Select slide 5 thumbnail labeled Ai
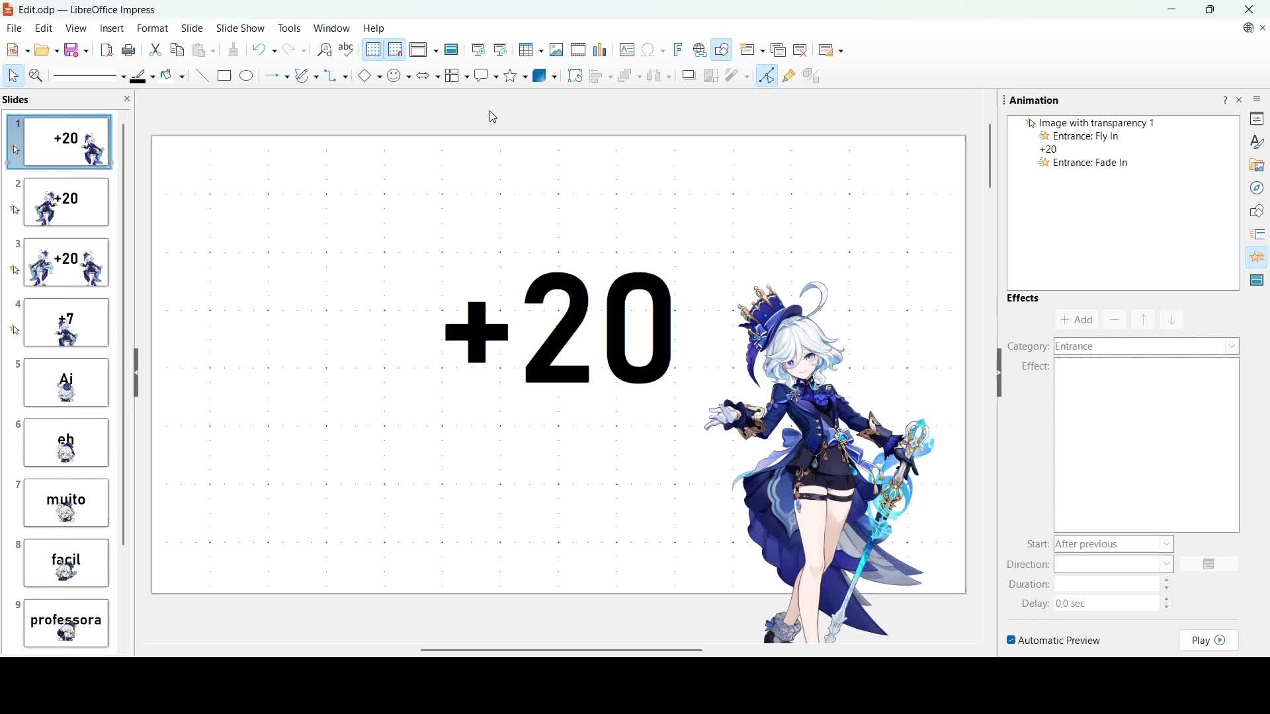This screenshot has height=714, width=1270. 66,383
